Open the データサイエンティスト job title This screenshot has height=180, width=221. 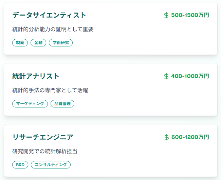49,15
